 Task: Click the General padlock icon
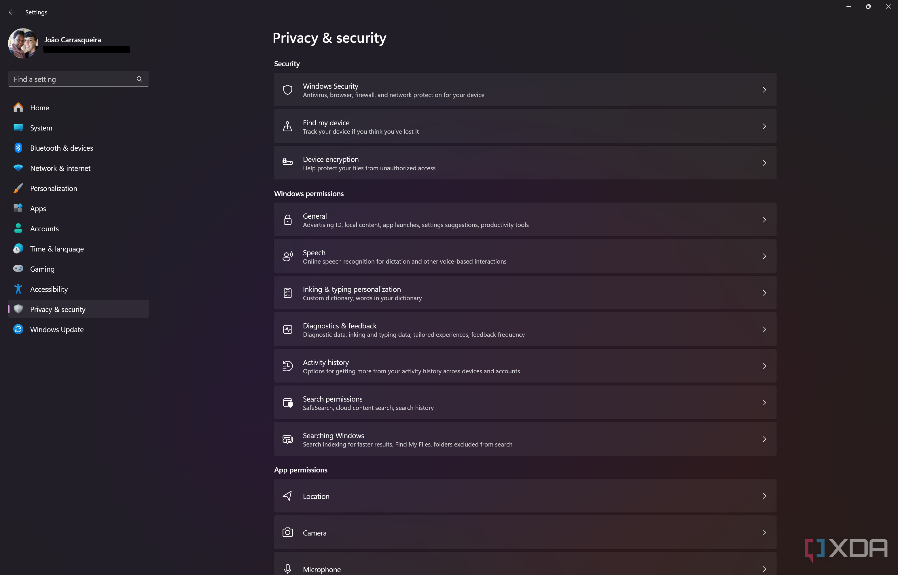click(x=287, y=220)
